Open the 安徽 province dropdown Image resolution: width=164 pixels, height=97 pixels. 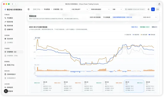[117, 9]
